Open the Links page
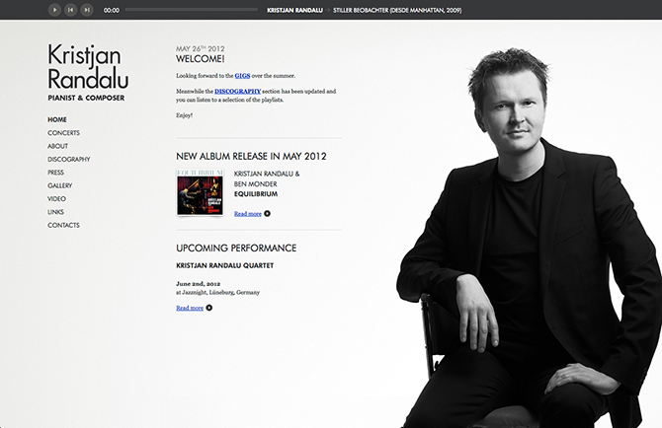This screenshot has width=662, height=428. pos(55,212)
